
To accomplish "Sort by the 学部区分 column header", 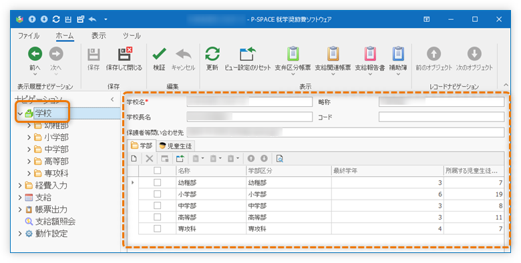I will 289,171.
